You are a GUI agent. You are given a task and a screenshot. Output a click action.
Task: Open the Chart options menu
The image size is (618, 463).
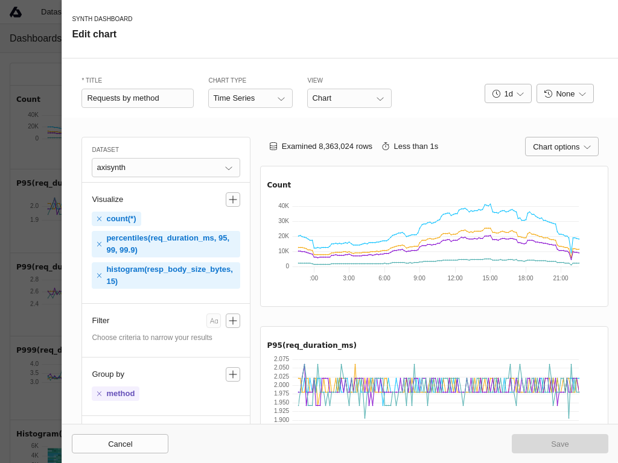561,146
